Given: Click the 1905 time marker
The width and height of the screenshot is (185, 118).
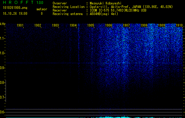Looking at the screenshot, I should pyautogui.click(x=91, y=25).
